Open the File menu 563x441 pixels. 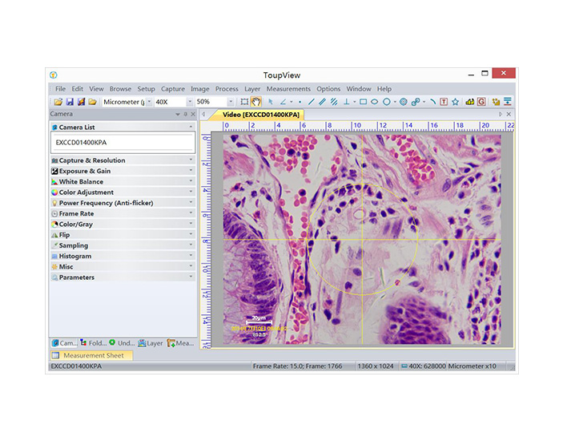tap(60, 89)
